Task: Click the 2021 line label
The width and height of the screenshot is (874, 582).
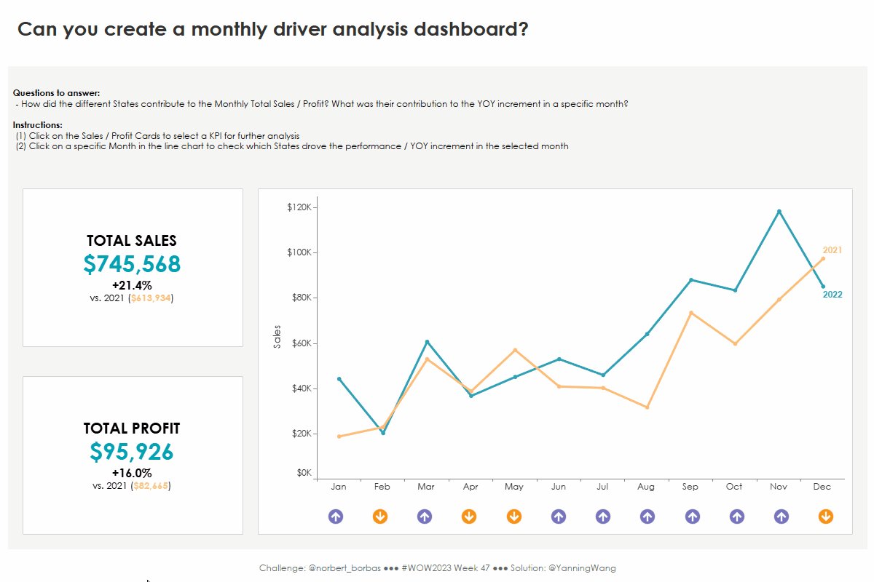Action: click(x=832, y=250)
